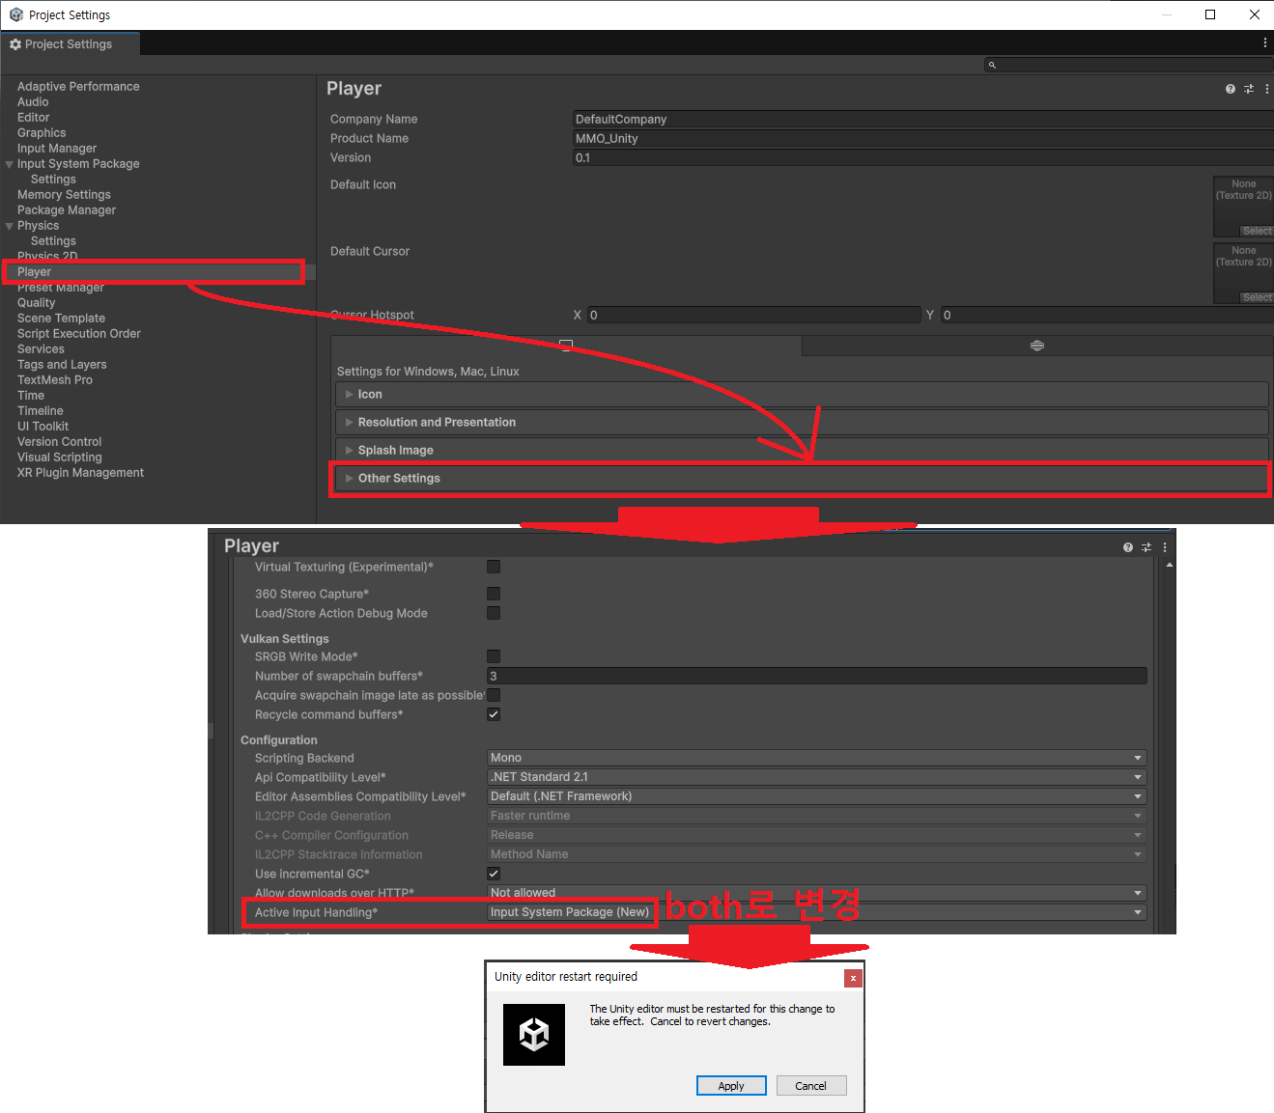
Task: Click Apply in restart dialog
Action: tap(731, 1086)
